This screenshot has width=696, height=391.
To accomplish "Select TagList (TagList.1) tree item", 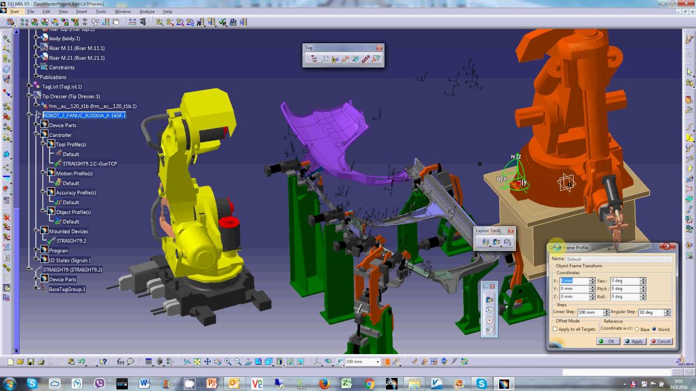I will tap(62, 86).
